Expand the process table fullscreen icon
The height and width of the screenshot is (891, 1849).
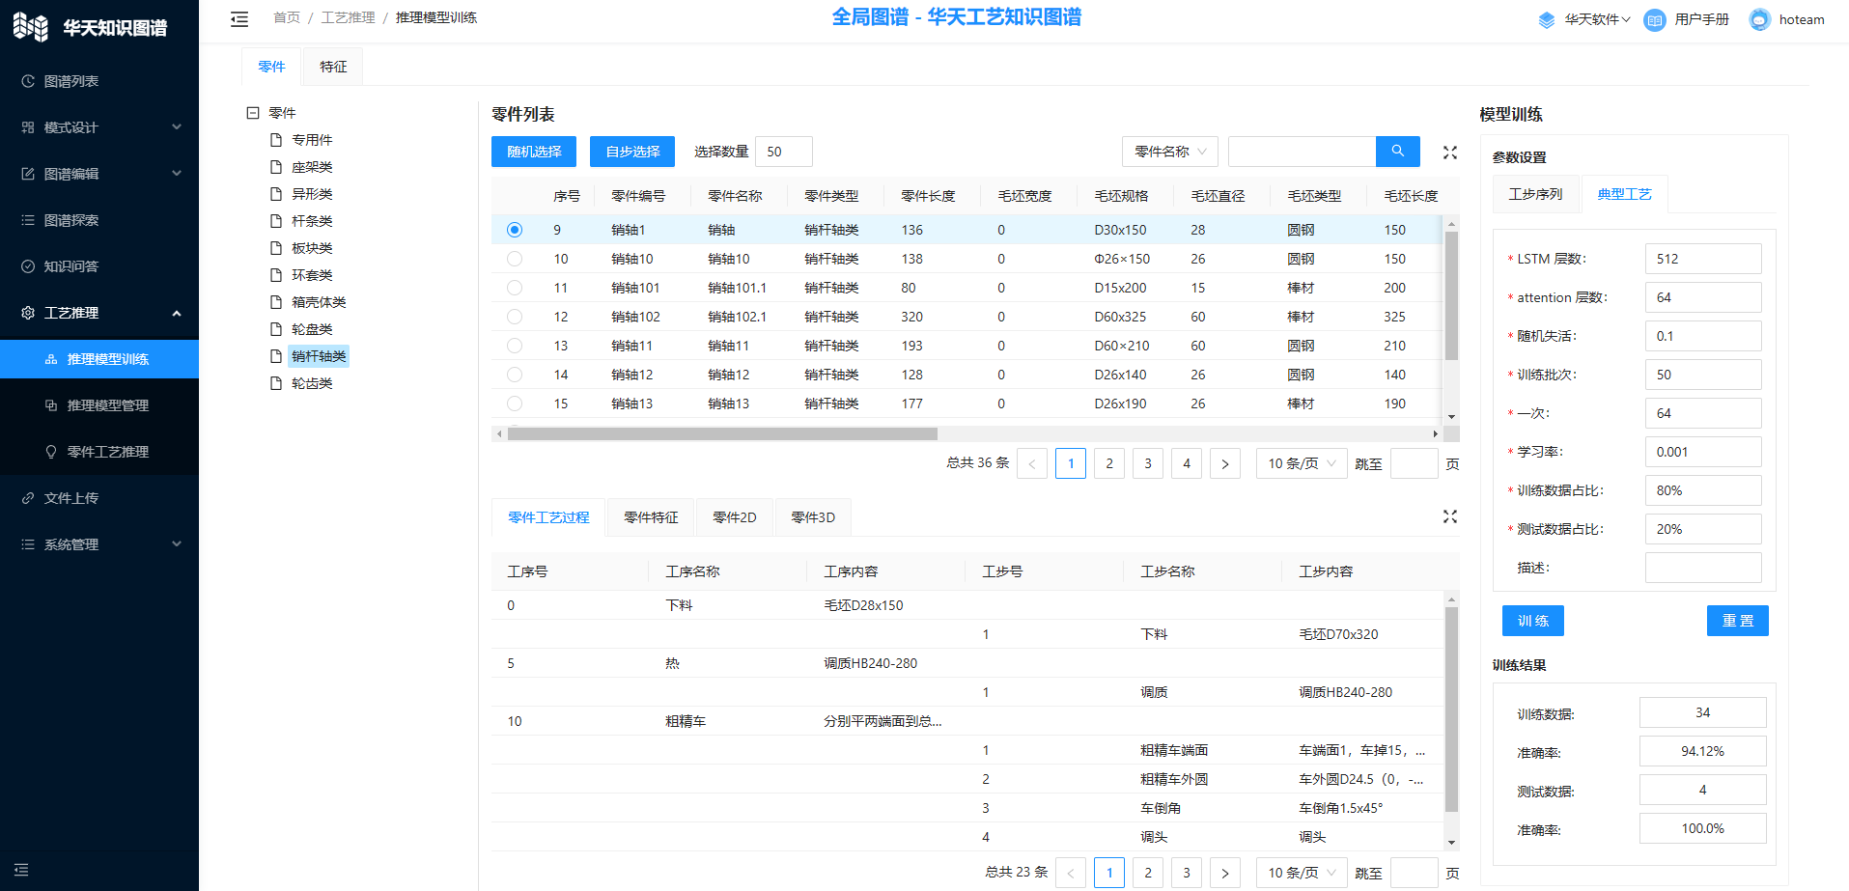pyautogui.click(x=1449, y=517)
